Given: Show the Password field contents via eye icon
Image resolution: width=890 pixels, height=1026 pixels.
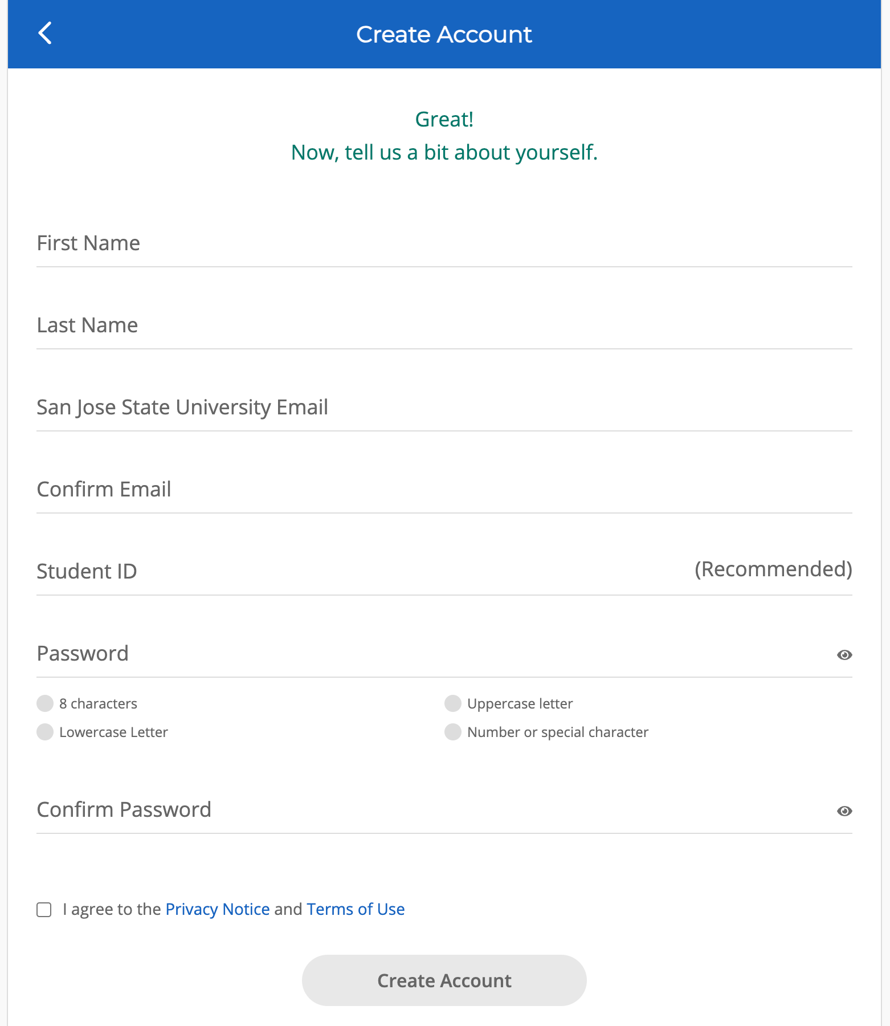Looking at the screenshot, I should point(845,655).
